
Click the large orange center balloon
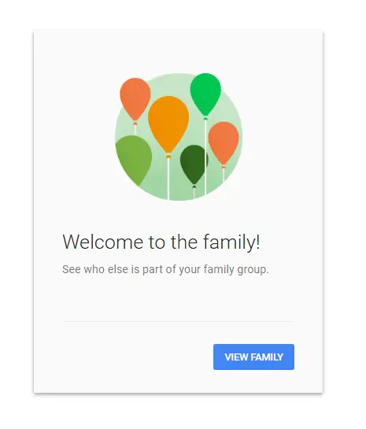click(168, 123)
